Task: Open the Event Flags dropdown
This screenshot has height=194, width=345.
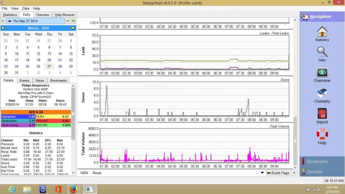Action: pyautogui.click(x=281, y=173)
